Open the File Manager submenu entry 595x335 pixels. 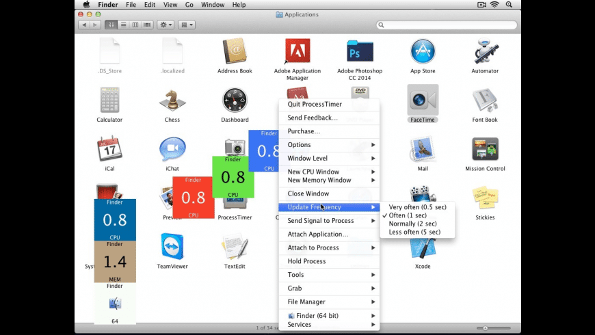(x=329, y=301)
